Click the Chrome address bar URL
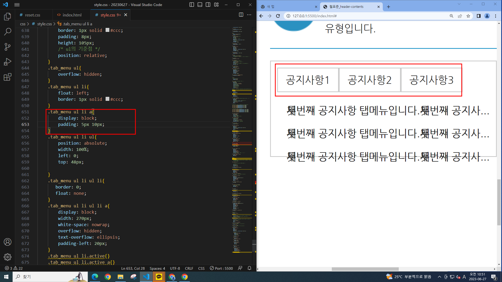Viewport: 502px width, 282px height. click(315, 16)
